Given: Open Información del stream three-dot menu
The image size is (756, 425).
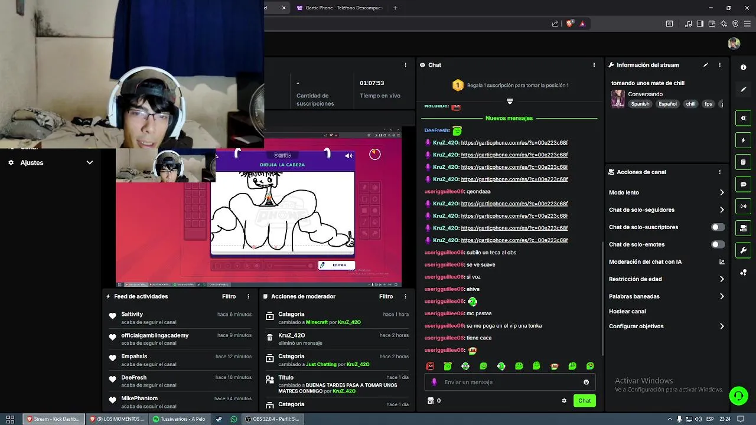Looking at the screenshot, I should pyautogui.click(x=719, y=65).
